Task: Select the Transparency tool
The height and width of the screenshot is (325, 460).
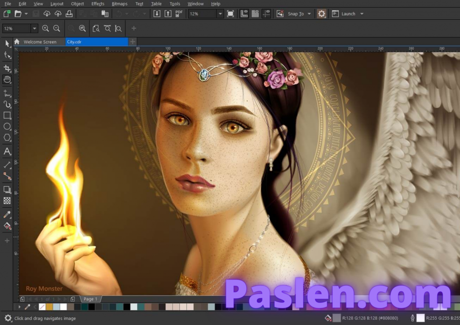Action: (7, 201)
